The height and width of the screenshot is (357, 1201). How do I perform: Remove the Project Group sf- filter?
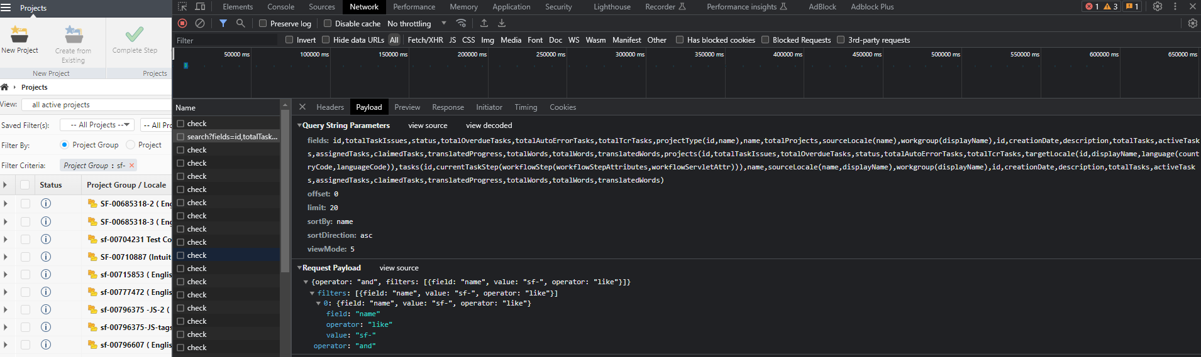click(x=131, y=166)
